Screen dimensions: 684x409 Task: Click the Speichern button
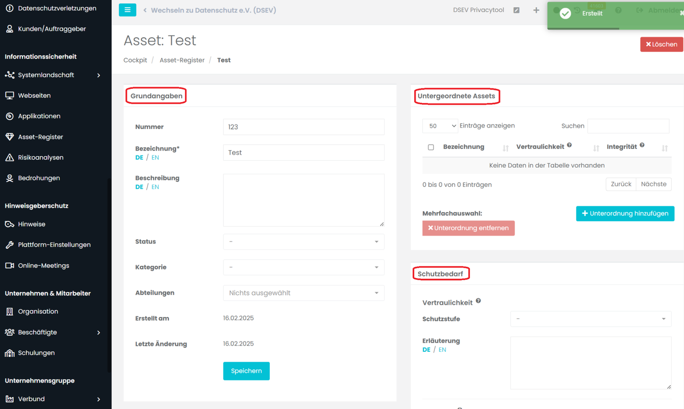[x=246, y=371]
